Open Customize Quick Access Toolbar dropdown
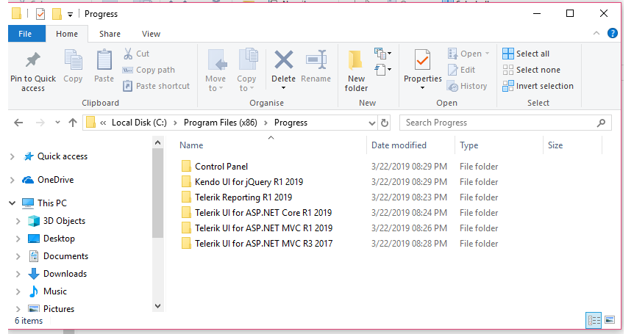This screenshot has width=634, height=334. pos(70,15)
